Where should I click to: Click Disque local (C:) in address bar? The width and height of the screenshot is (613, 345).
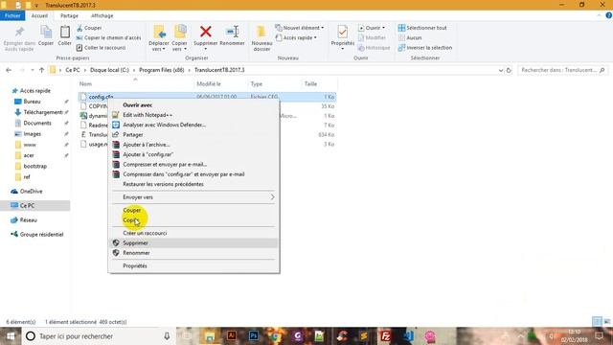pos(109,70)
